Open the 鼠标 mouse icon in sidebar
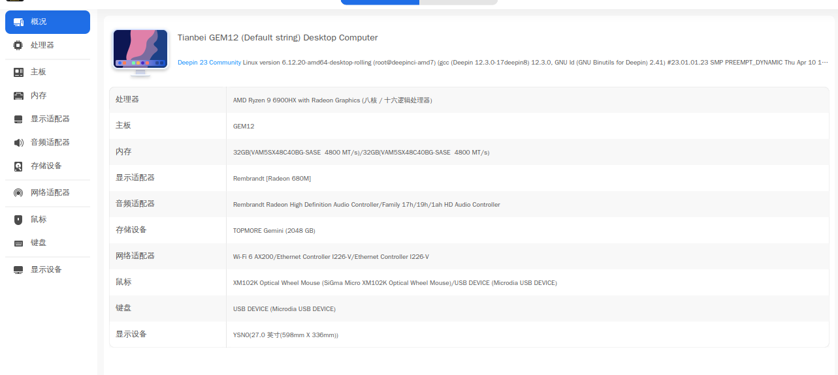Viewport: 838px width, 375px height. [x=18, y=220]
